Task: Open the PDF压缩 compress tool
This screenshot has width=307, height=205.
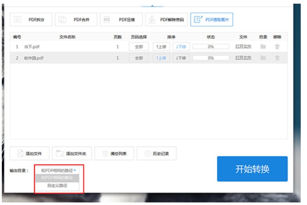Action: click(121, 19)
